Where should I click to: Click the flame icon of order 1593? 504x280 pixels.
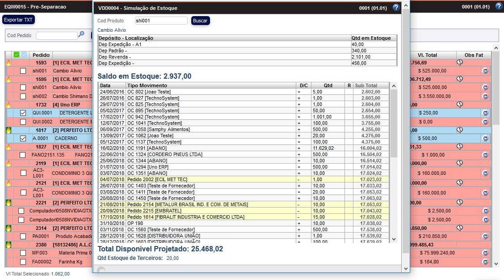point(8,63)
